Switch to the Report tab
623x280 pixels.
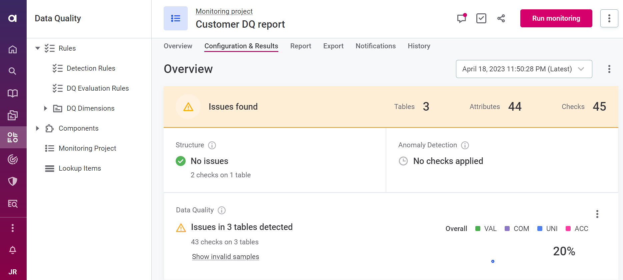coord(300,46)
